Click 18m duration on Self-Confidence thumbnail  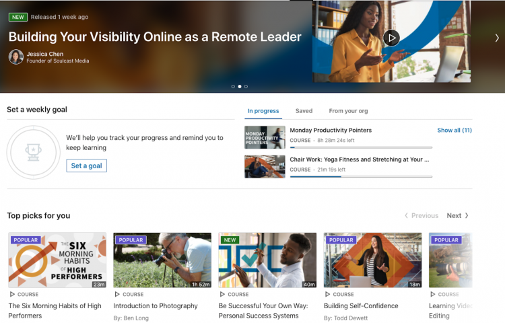click(x=415, y=285)
